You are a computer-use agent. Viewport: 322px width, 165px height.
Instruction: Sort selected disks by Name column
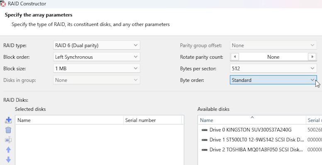(x=69, y=120)
